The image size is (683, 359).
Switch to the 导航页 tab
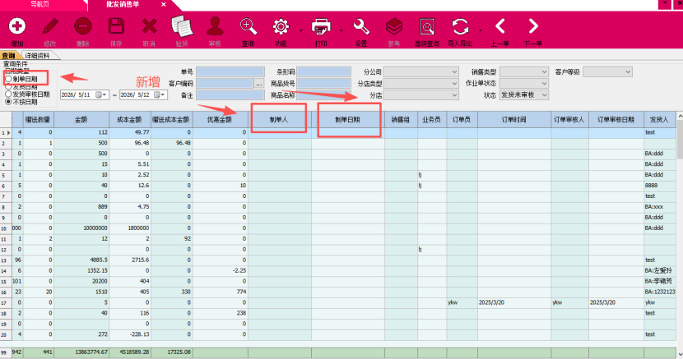point(40,4)
